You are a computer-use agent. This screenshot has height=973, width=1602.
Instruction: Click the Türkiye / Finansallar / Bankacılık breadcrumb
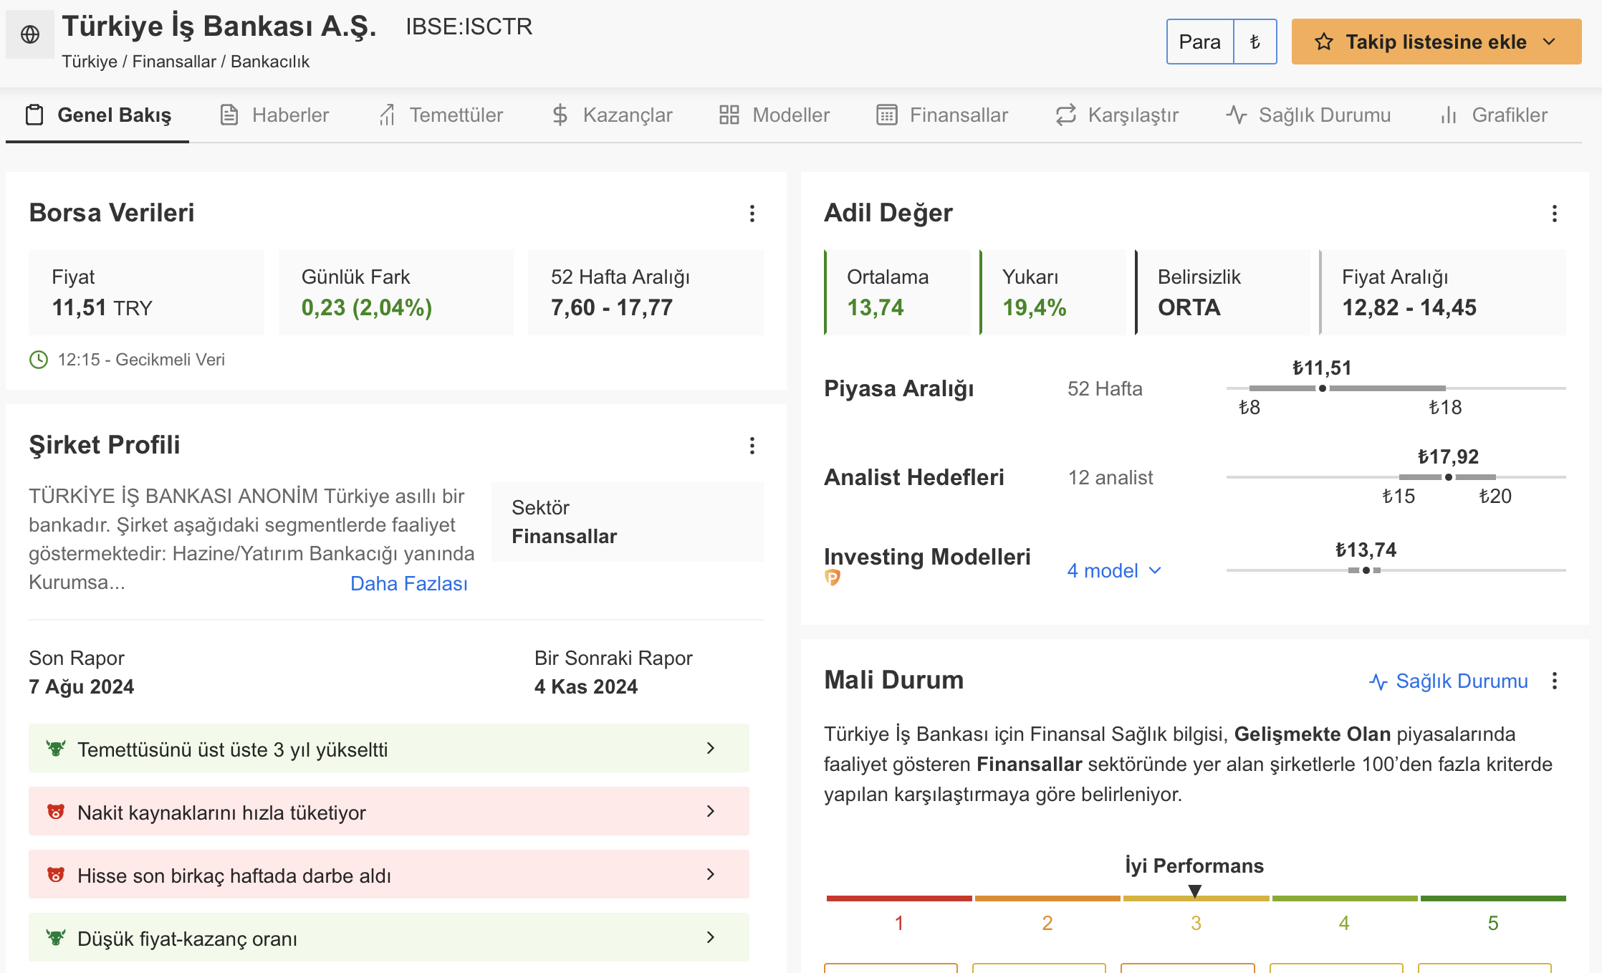tap(186, 62)
